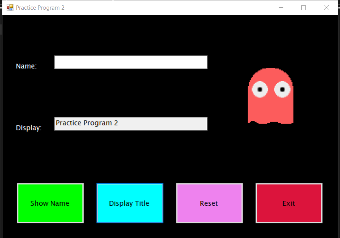Click the ghost's left eye
Screen dimensions: 340x238
pyautogui.click(x=261, y=89)
